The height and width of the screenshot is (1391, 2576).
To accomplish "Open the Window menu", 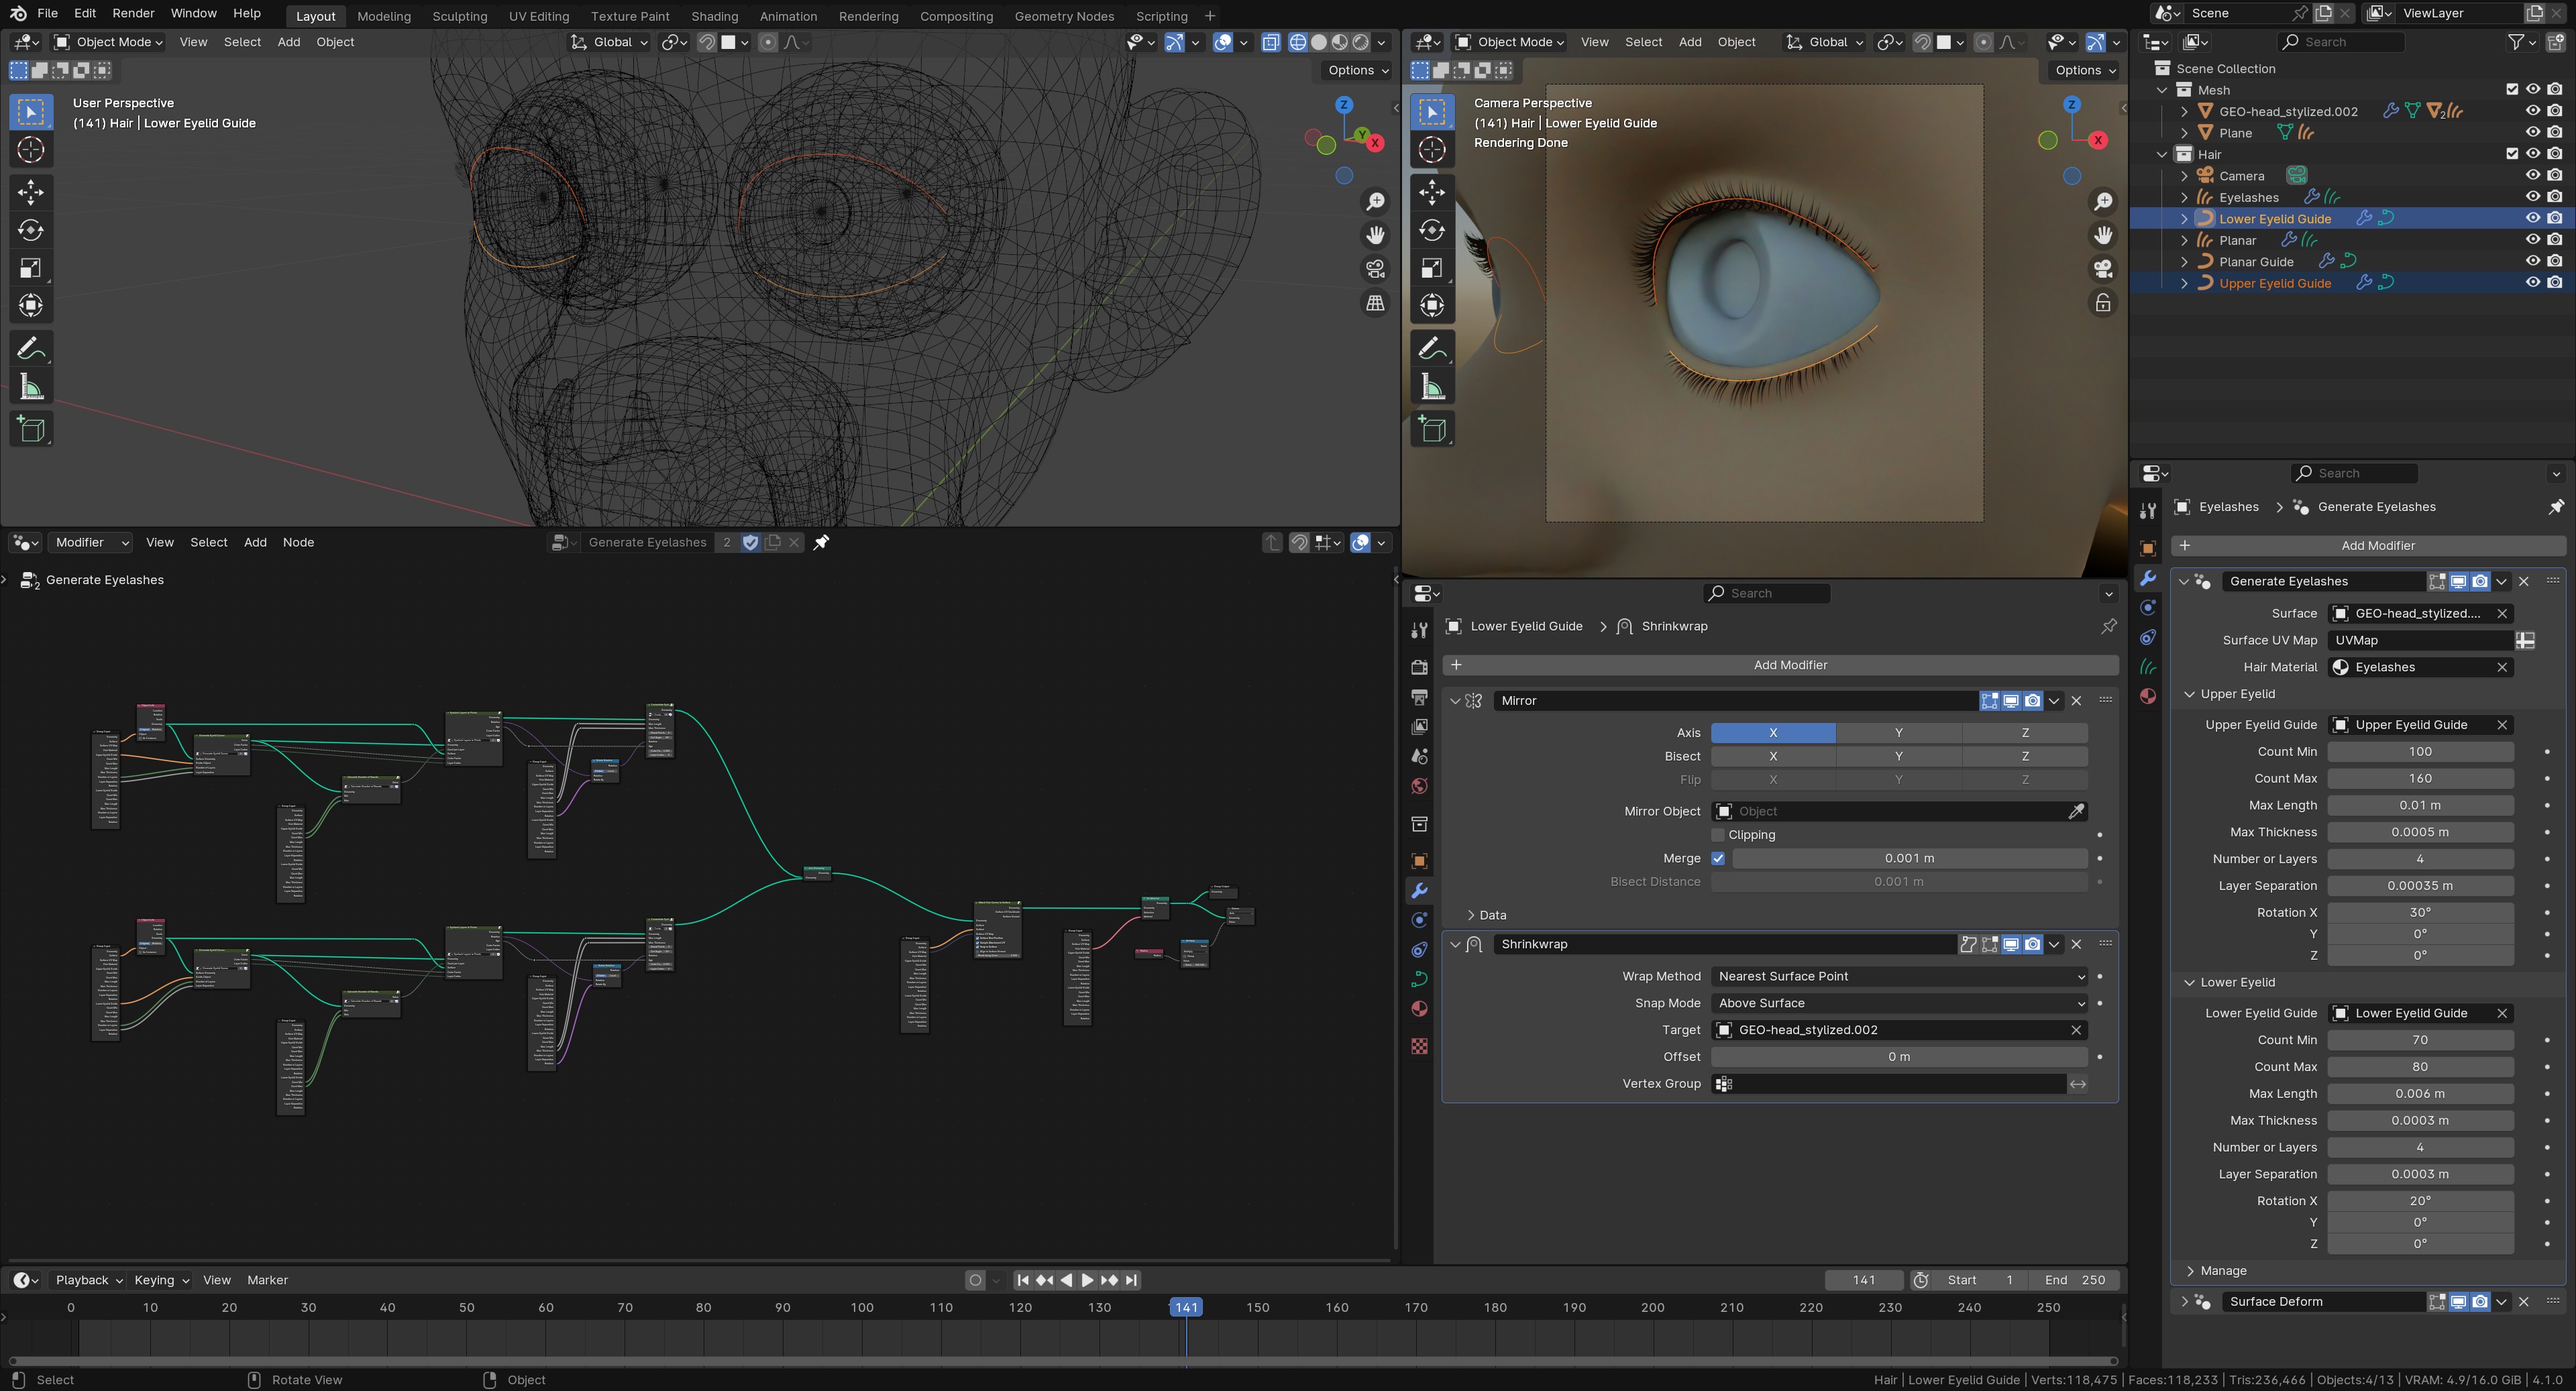I will [x=193, y=13].
